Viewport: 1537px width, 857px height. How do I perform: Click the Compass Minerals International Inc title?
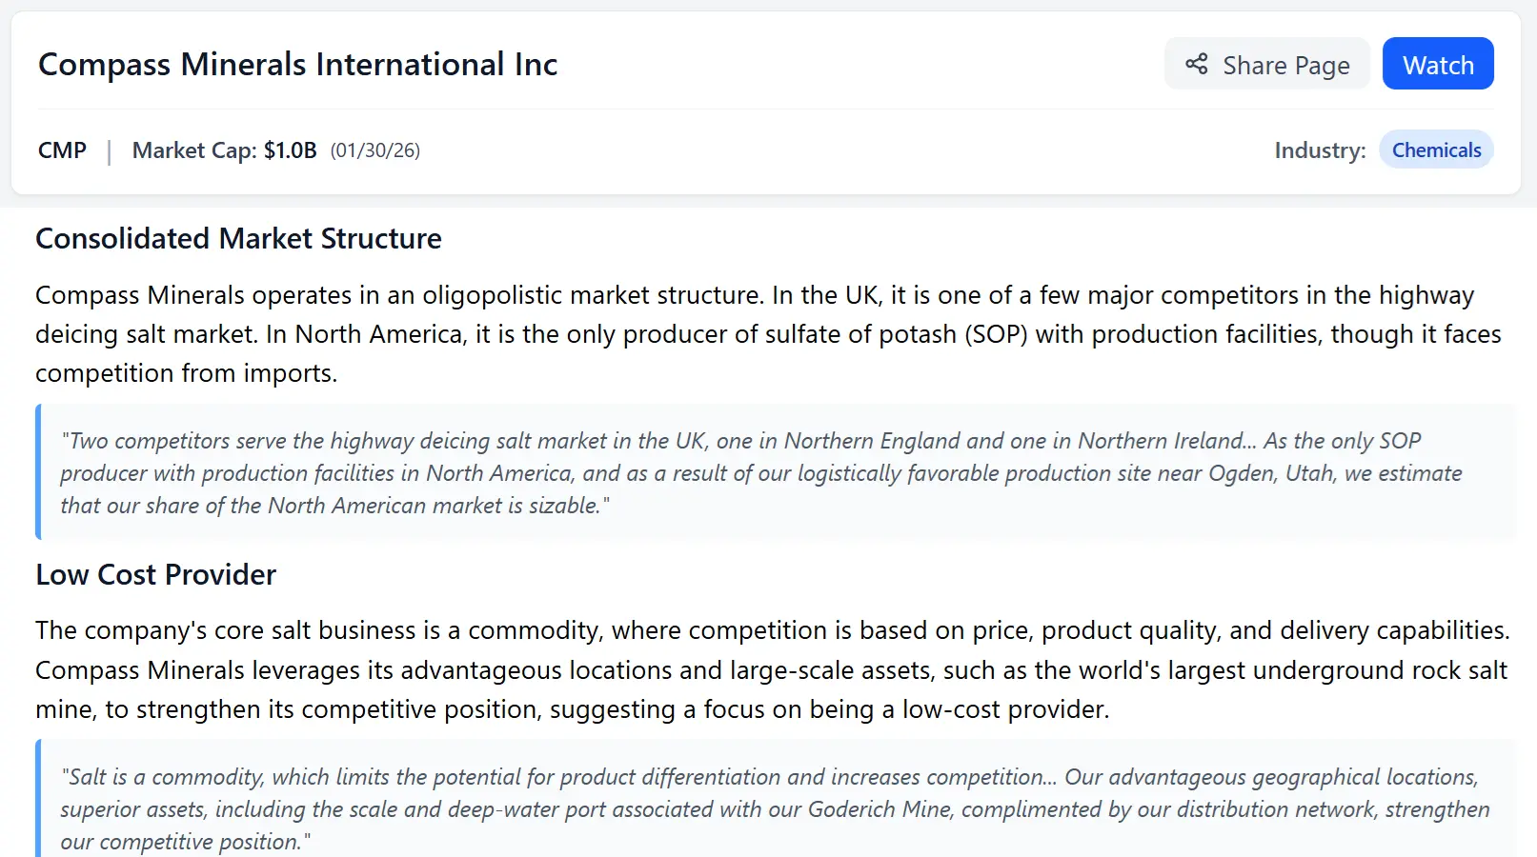click(x=297, y=64)
